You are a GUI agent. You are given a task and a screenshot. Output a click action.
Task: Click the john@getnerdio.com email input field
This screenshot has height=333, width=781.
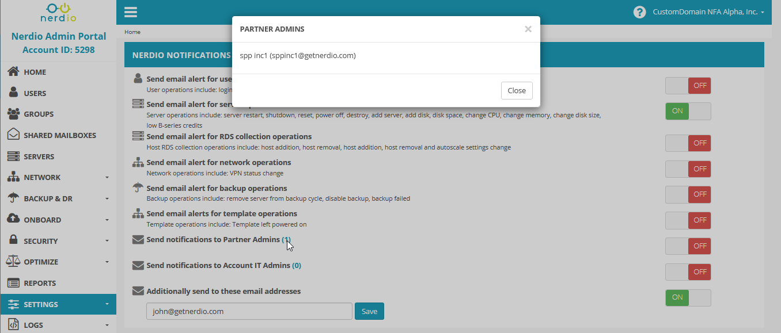(249, 311)
